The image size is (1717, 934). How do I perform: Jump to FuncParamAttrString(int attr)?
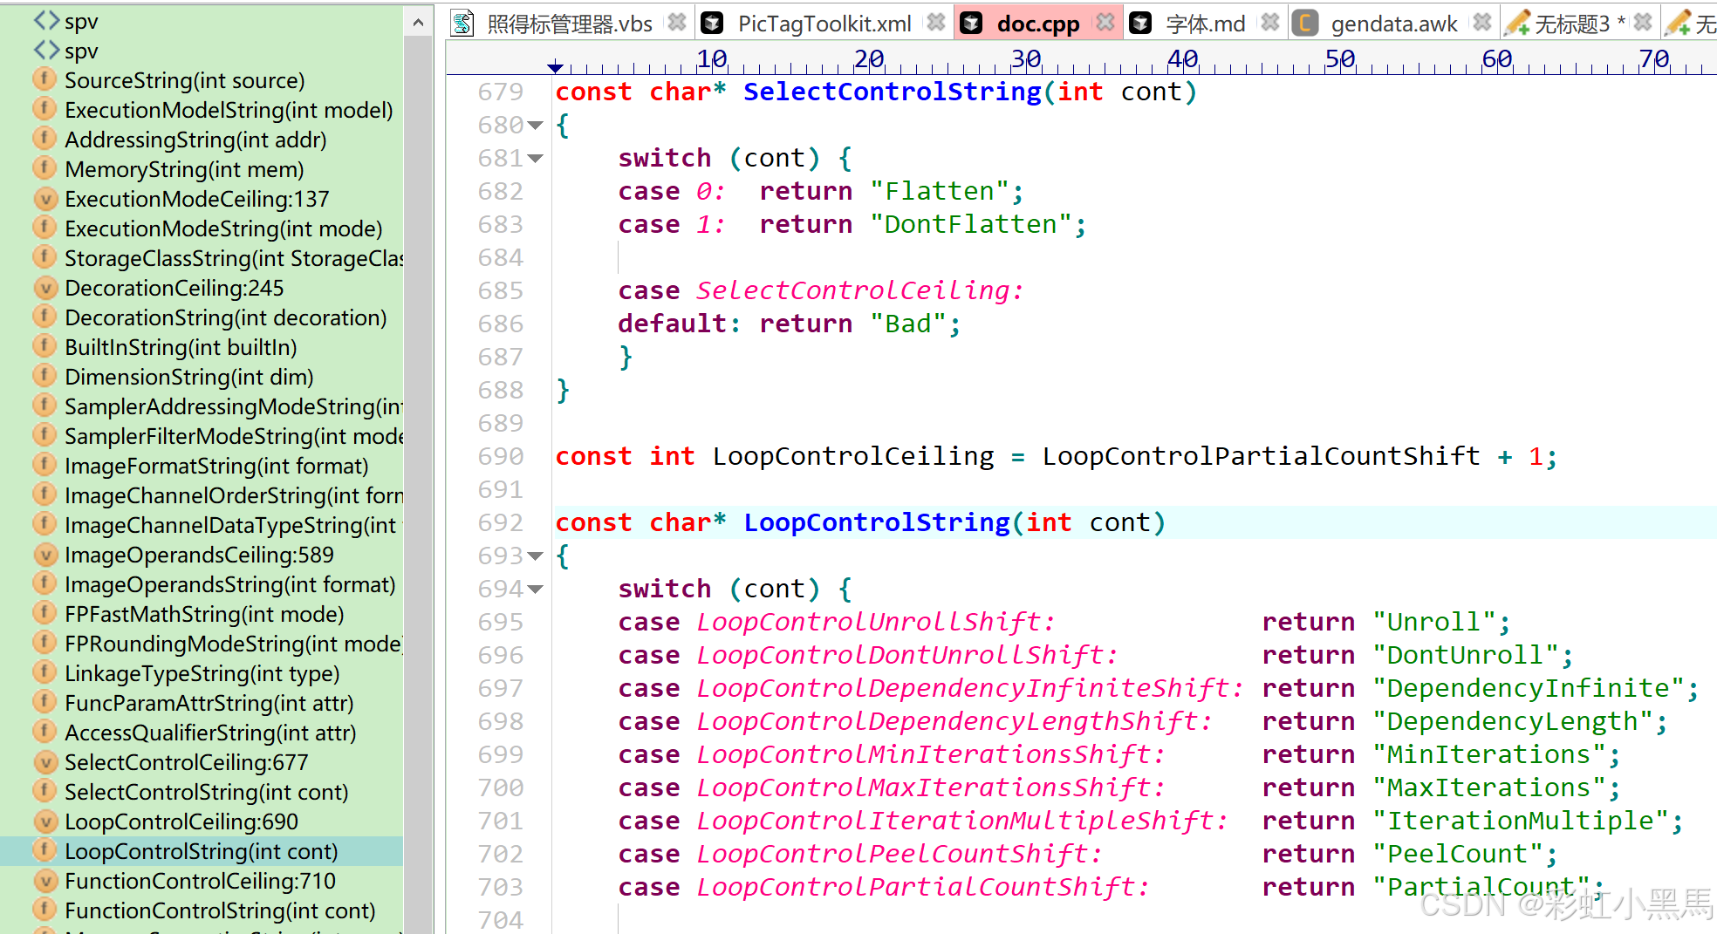tap(209, 703)
